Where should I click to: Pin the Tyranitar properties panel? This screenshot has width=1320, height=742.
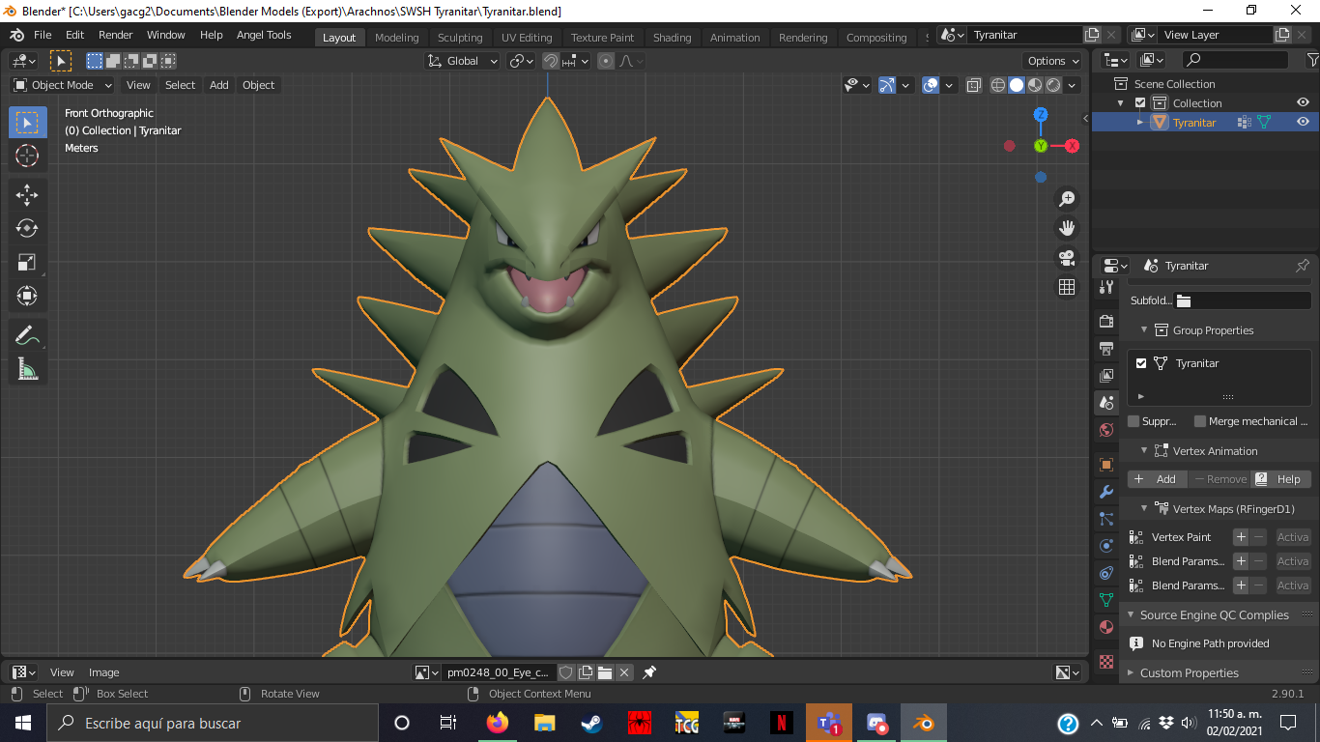[1303, 266]
